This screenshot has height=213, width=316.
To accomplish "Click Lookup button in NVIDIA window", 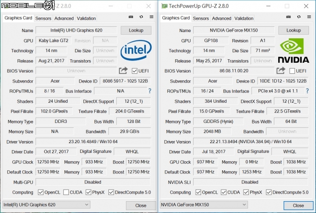I will 294,30.
